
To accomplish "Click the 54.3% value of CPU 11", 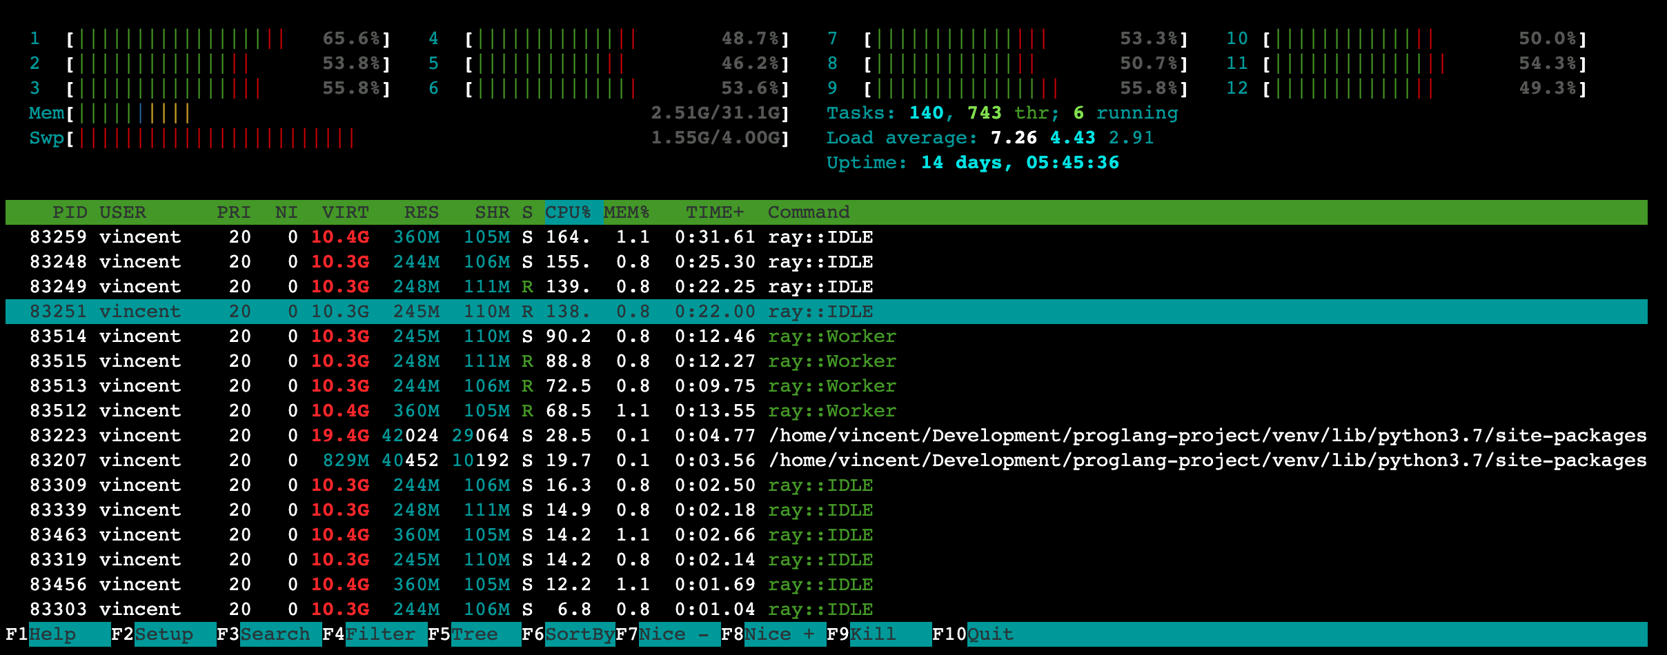I will coord(1548,63).
